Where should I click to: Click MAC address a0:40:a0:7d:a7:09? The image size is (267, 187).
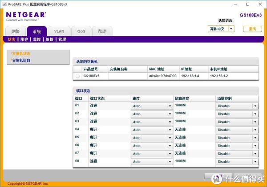tap(163, 76)
